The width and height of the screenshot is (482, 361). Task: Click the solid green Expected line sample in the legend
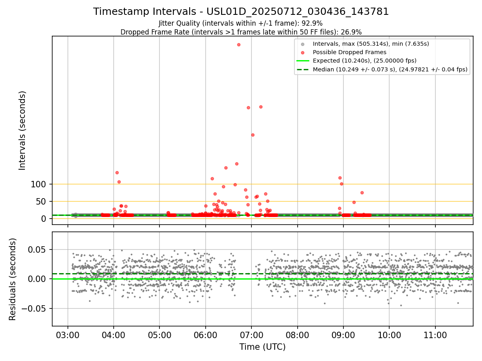(x=303, y=61)
